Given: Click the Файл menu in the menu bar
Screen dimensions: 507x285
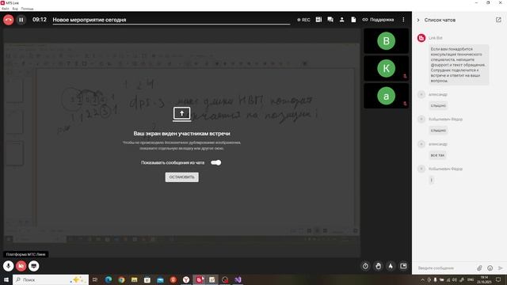Looking at the screenshot, I should pyautogui.click(x=6, y=9).
